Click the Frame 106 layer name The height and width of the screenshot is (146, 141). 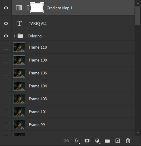pyautogui.click(x=38, y=73)
